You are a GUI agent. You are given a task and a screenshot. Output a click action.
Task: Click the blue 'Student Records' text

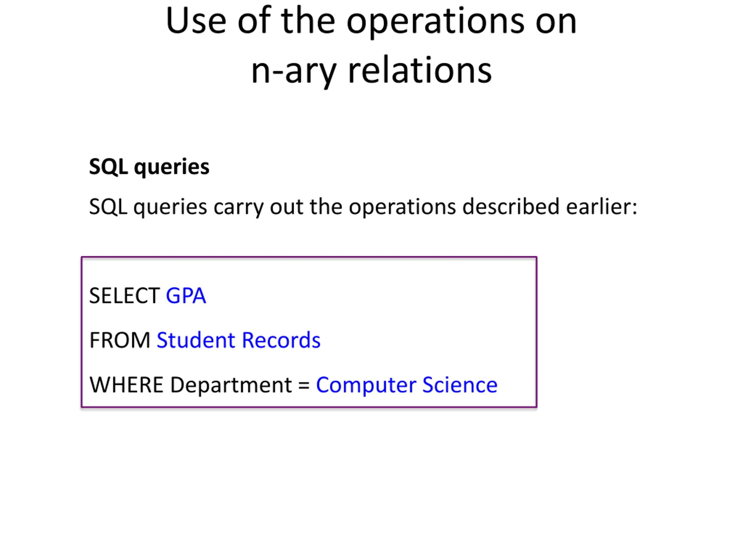point(239,340)
